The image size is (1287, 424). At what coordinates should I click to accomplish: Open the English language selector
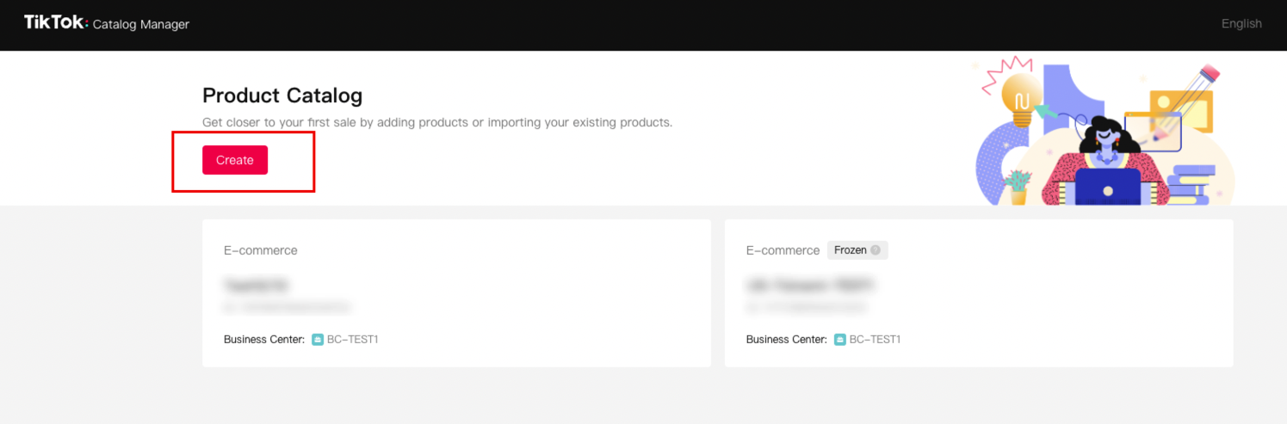tap(1241, 24)
